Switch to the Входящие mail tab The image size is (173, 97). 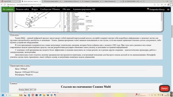92,1
